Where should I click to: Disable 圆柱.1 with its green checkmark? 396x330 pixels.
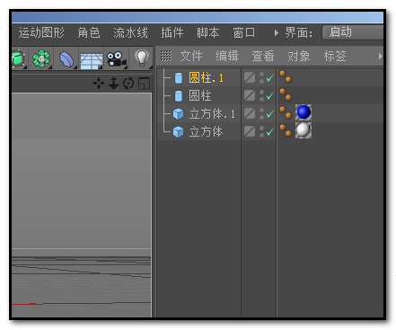270,78
